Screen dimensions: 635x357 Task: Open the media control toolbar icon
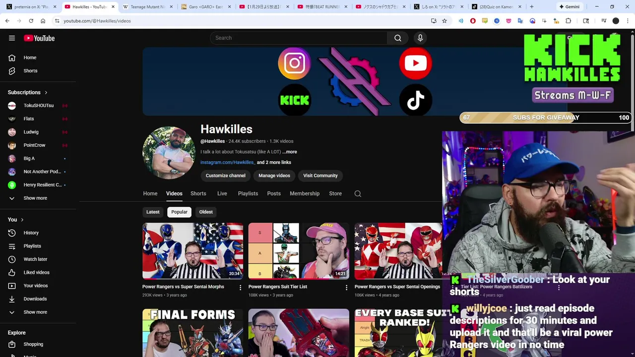pyautogui.click(x=604, y=21)
